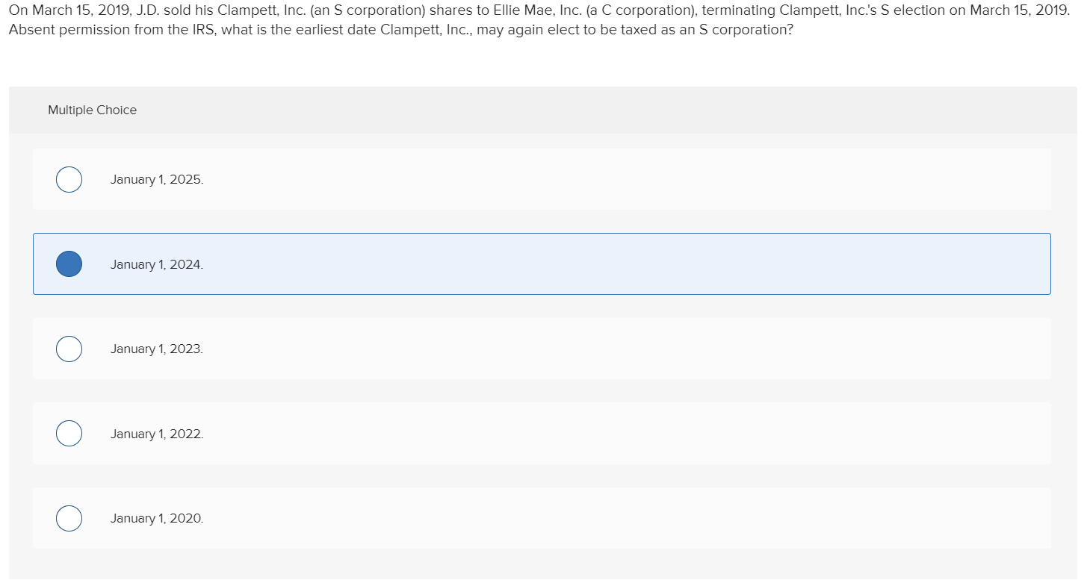Select the text label January 1, 2022
The height and width of the screenshot is (583, 1084).
pos(157,433)
